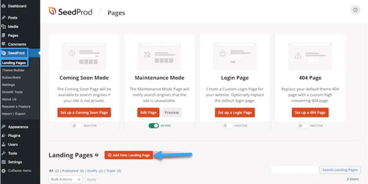The image size is (368, 184).
Task: Click the landing pages search field
Action: coord(295,170)
